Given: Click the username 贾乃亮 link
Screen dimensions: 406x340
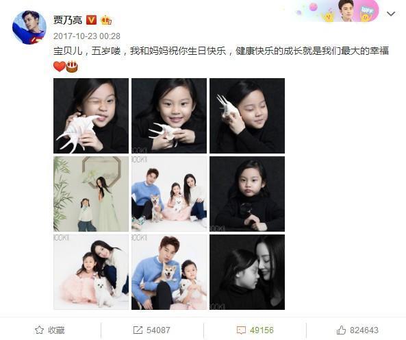Looking at the screenshot, I should click(x=68, y=20).
